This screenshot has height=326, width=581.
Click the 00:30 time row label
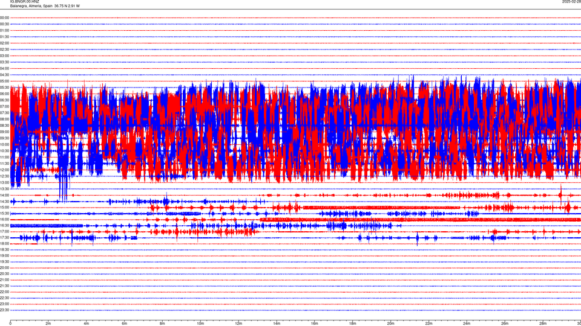[4, 24]
